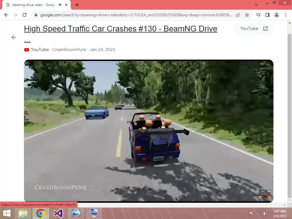Image resolution: width=292 pixels, height=219 pixels.
Task: Click the Jan 24, 2023 date text
Action: click(x=102, y=50)
